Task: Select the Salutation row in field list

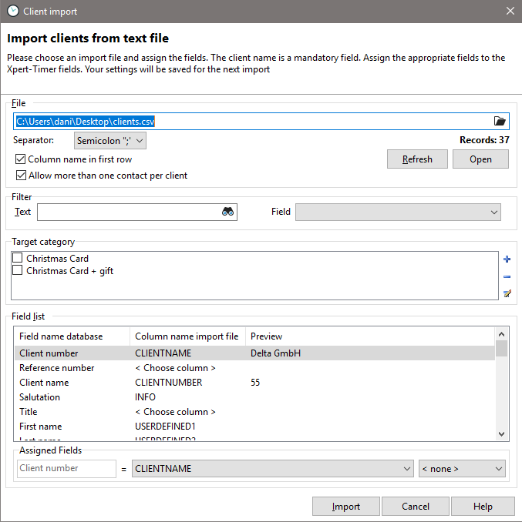Action: click(39, 397)
